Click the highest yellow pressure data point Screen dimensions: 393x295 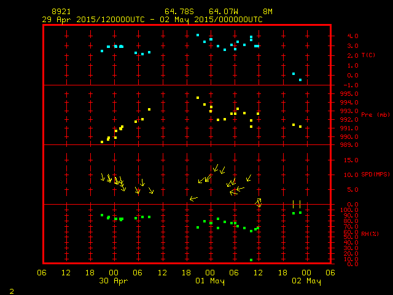pyautogui.click(x=198, y=98)
